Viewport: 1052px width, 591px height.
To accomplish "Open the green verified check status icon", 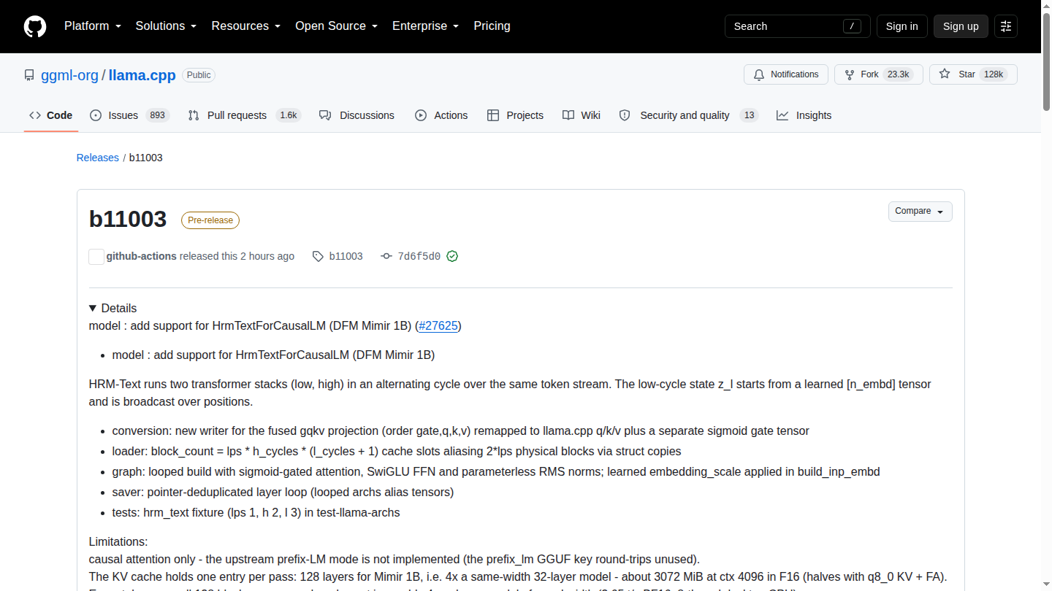I will coord(452,256).
